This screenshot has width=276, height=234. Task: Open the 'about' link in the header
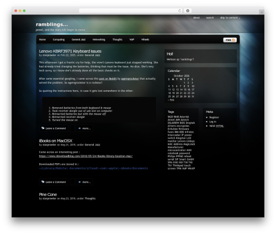click(x=197, y=18)
